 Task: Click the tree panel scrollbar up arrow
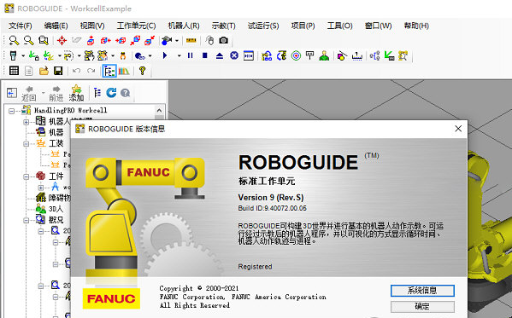[x=159, y=111]
